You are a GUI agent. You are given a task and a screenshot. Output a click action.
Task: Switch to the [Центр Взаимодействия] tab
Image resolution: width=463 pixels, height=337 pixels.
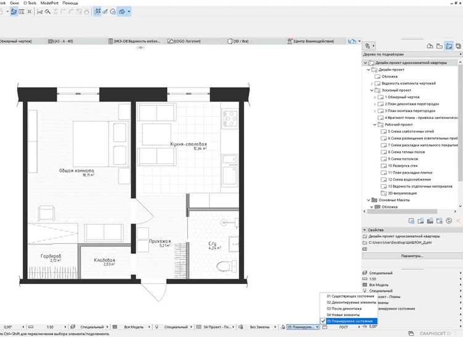click(x=311, y=41)
